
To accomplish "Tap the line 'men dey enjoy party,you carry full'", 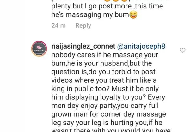I will pyautogui.click(x=105, y=106).
